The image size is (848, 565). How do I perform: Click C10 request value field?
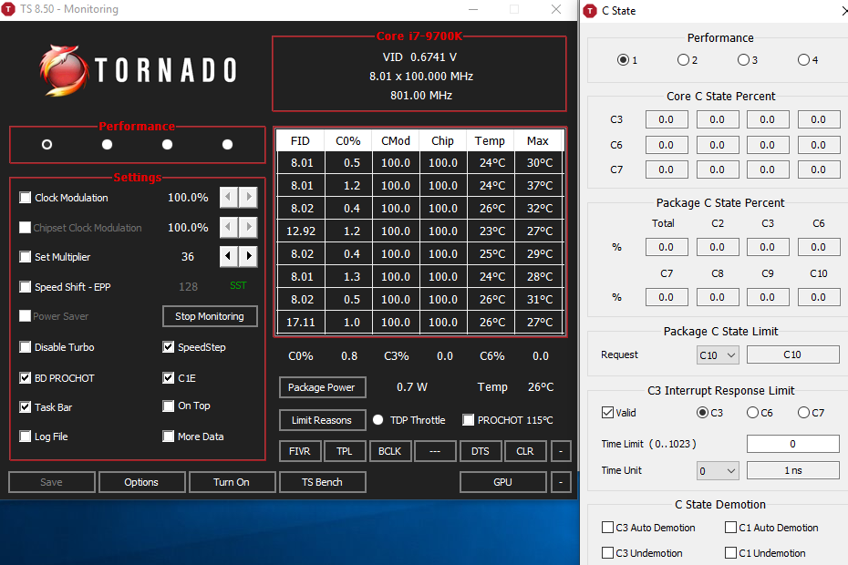click(793, 354)
